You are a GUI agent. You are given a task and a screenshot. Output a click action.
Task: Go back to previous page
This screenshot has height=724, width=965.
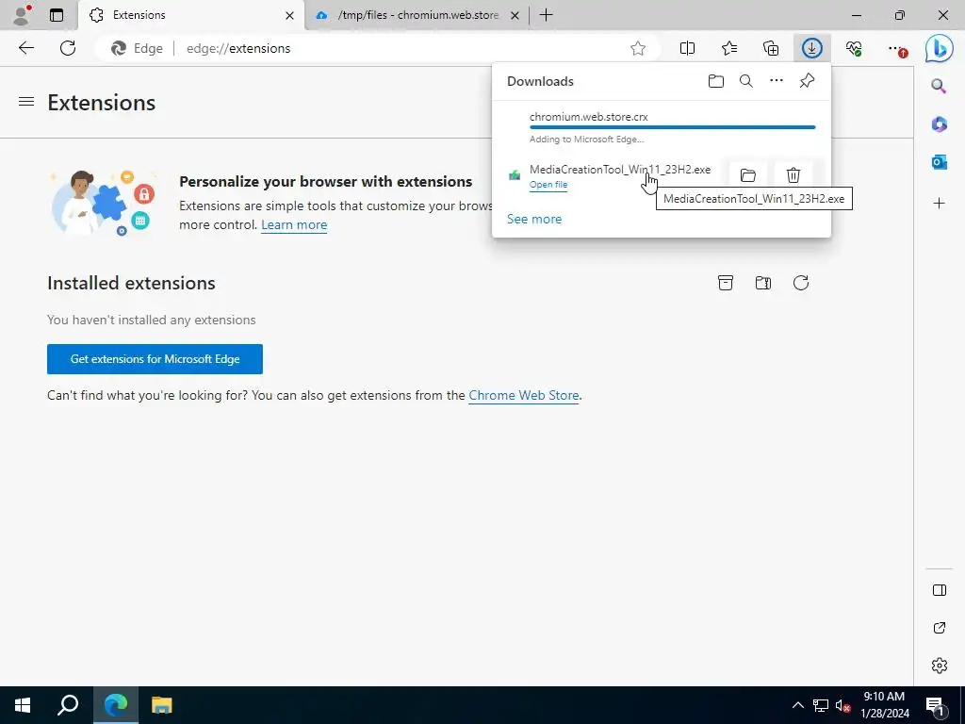[x=25, y=48]
